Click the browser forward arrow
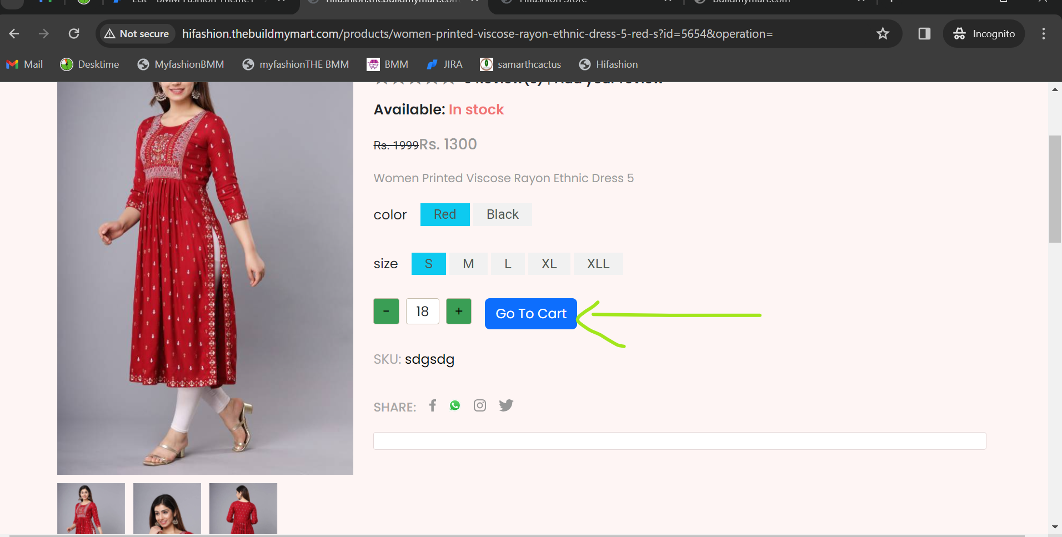The image size is (1062, 537). (44, 34)
